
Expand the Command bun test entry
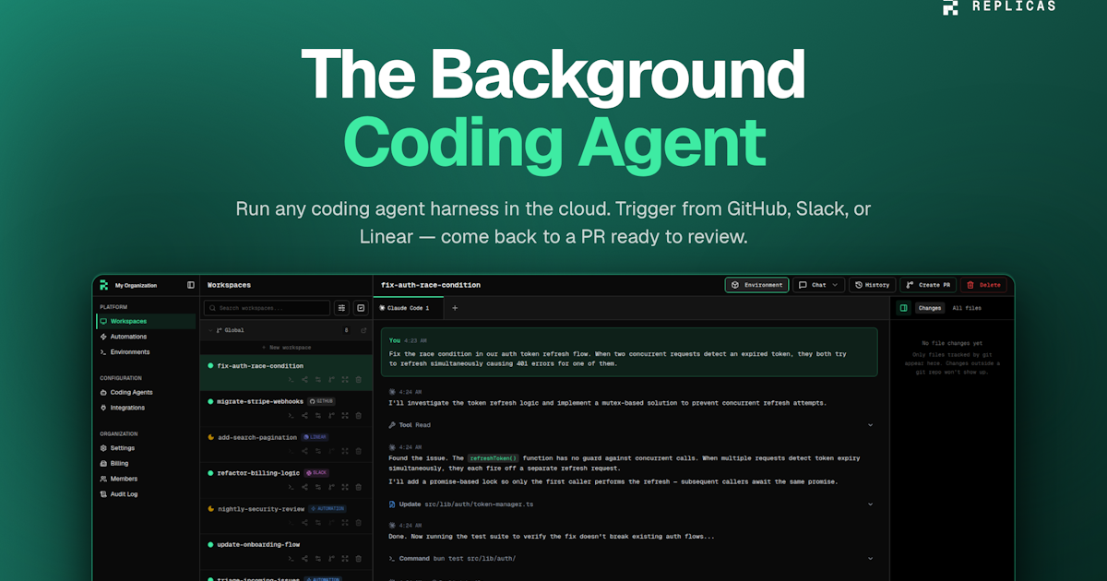(x=870, y=558)
